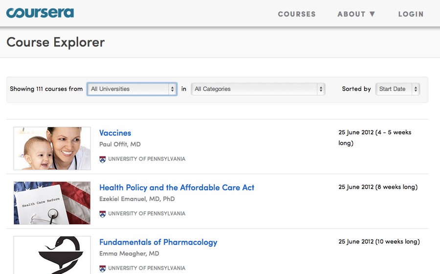The height and width of the screenshot is (274, 440).
Task: Open the Pharmacology snake and bowl thumbnail
Action: (52, 255)
